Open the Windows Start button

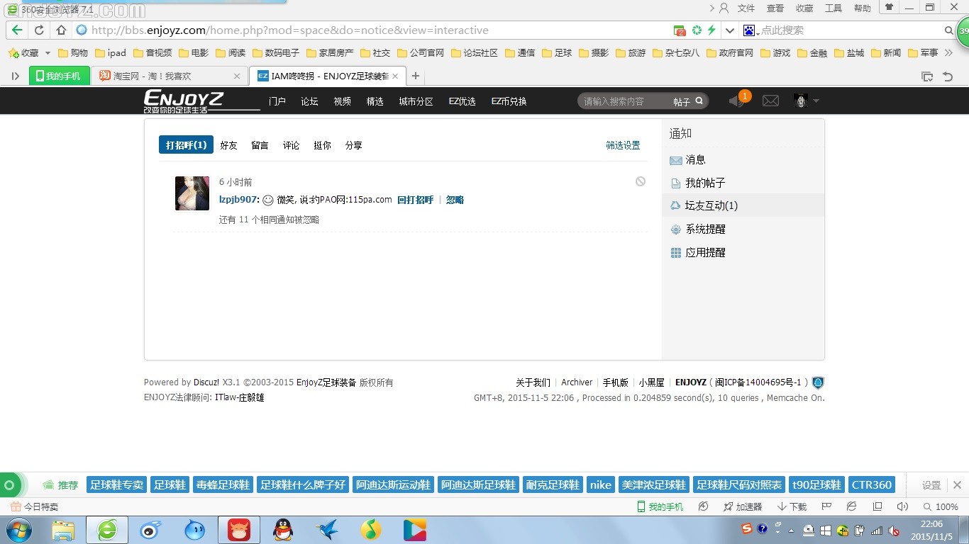(x=18, y=530)
